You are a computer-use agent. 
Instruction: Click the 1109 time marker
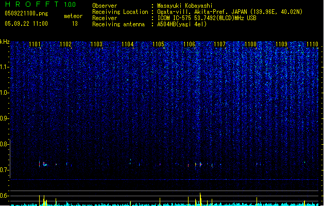point(281,44)
